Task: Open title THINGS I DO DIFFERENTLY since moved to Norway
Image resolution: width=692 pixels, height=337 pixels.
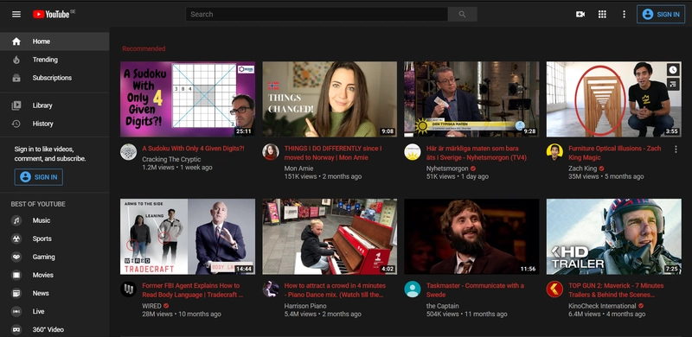Action: (333, 153)
